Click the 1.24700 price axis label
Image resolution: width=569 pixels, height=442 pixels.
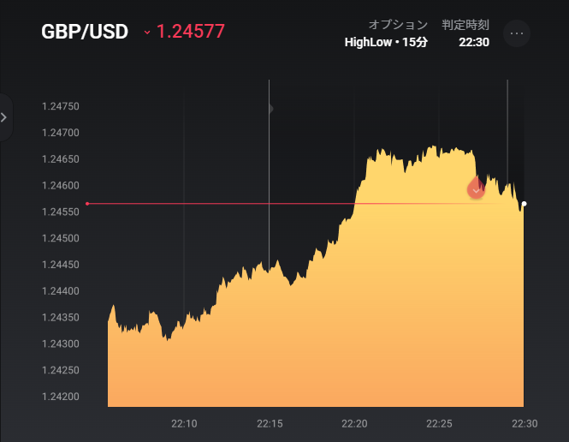[61, 133]
